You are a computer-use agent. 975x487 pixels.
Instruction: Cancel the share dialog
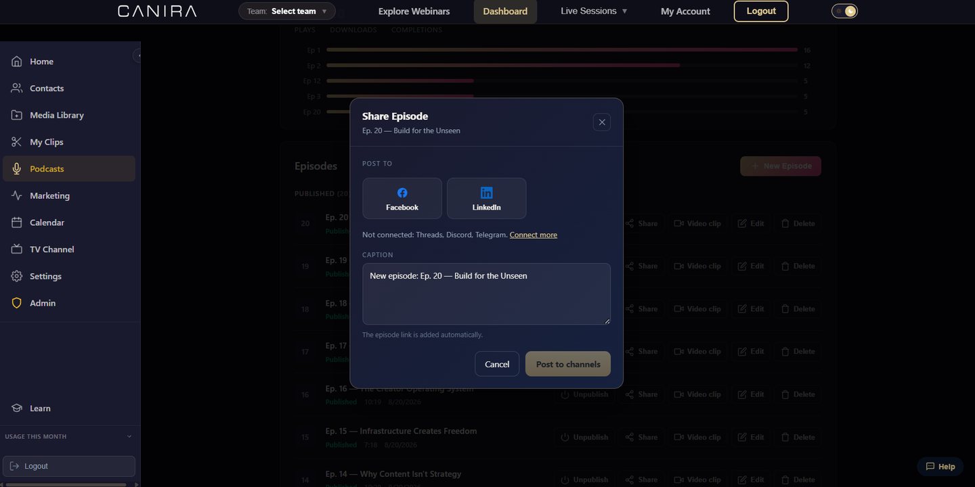497,364
